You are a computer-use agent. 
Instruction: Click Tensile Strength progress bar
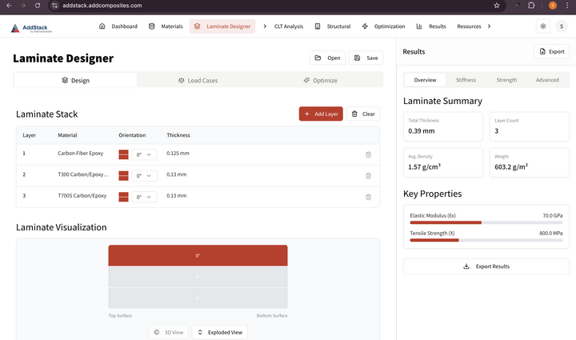click(486, 240)
